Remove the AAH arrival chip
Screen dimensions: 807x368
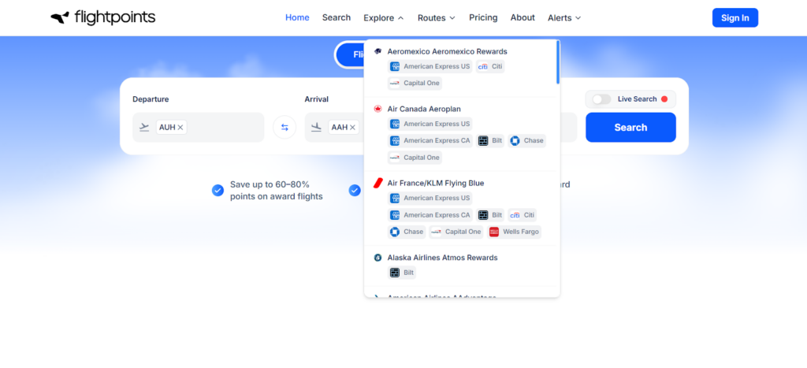tap(352, 128)
